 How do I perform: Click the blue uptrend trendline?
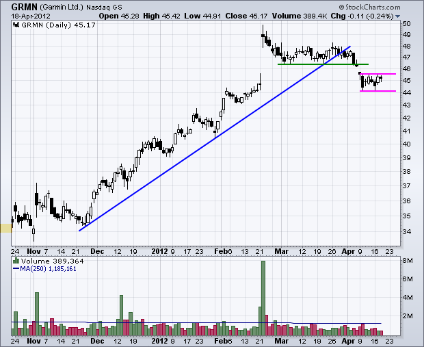215,138
